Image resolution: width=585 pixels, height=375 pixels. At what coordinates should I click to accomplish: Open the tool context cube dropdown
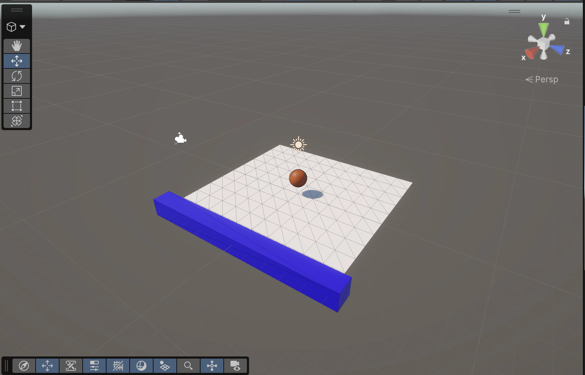(16, 27)
